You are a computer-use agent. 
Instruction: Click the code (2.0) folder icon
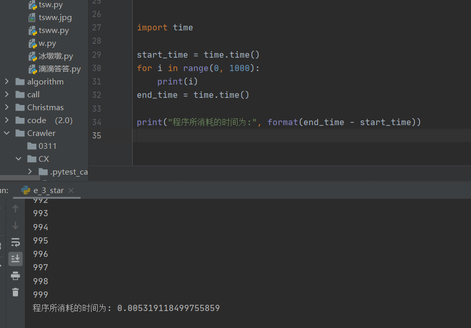[x=20, y=120]
